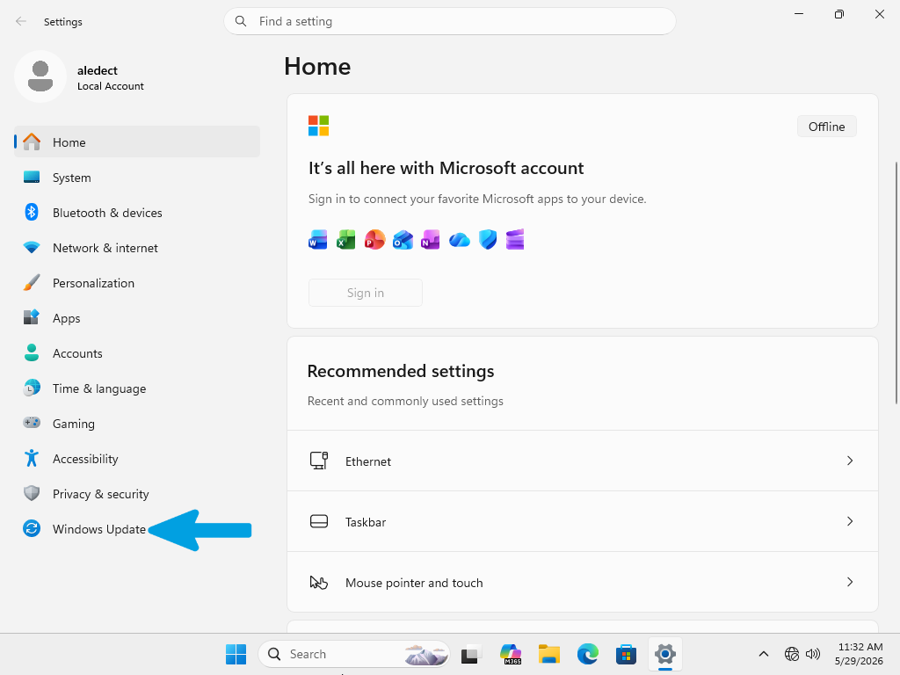Open Microsoft Edge from the taskbar

(588, 654)
